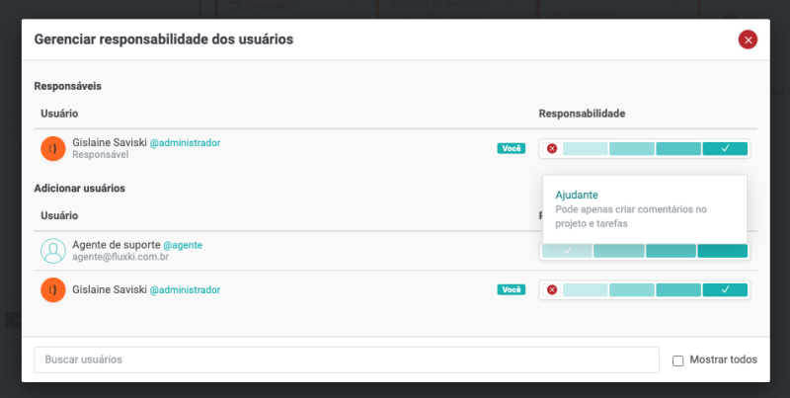Screen dimensions: 790x398
Task: Click checkmark level in Adicionar usuários Gislaine row
Action: [x=725, y=289]
